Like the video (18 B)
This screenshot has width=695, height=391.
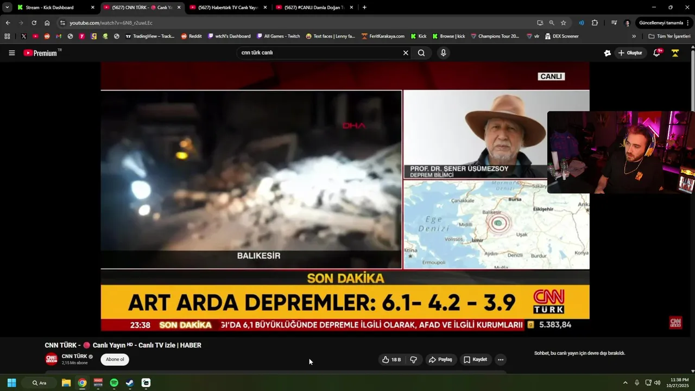391,360
